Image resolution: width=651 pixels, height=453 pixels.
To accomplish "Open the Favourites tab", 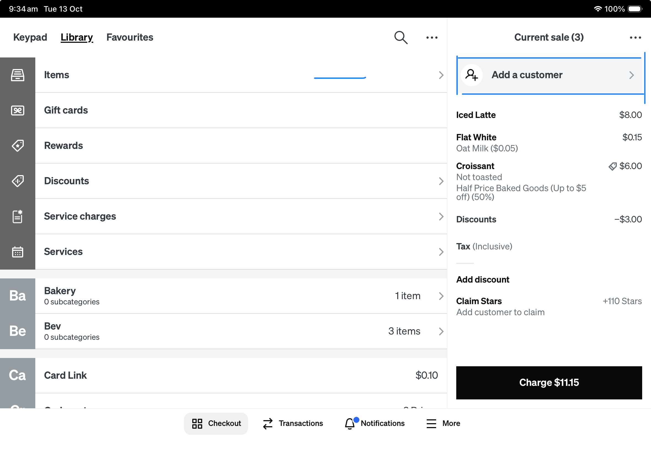I will tap(130, 38).
